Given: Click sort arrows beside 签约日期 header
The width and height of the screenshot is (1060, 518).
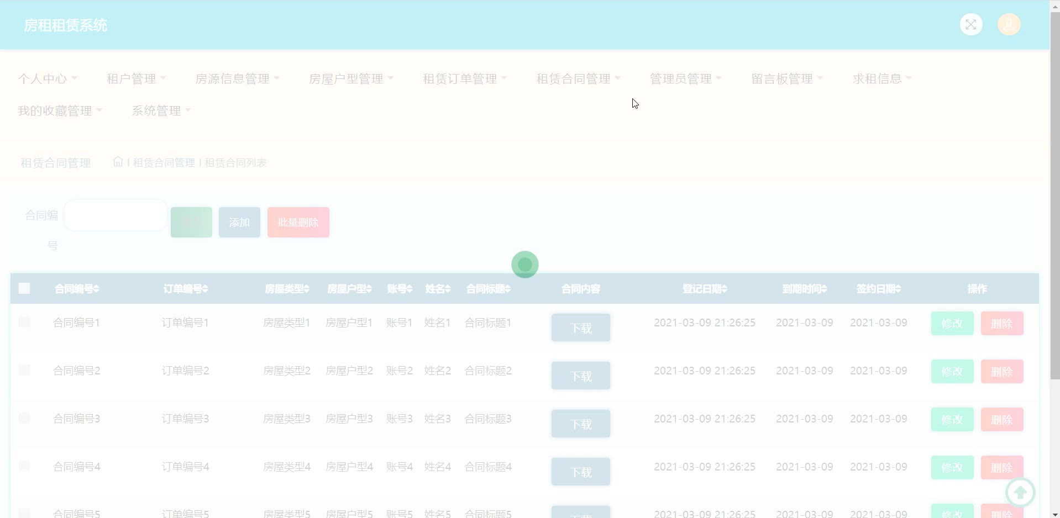Looking at the screenshot, I should [x=898, y=289].
